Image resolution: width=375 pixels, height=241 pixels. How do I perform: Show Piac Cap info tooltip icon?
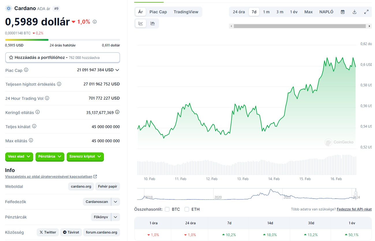pos(26,70)
